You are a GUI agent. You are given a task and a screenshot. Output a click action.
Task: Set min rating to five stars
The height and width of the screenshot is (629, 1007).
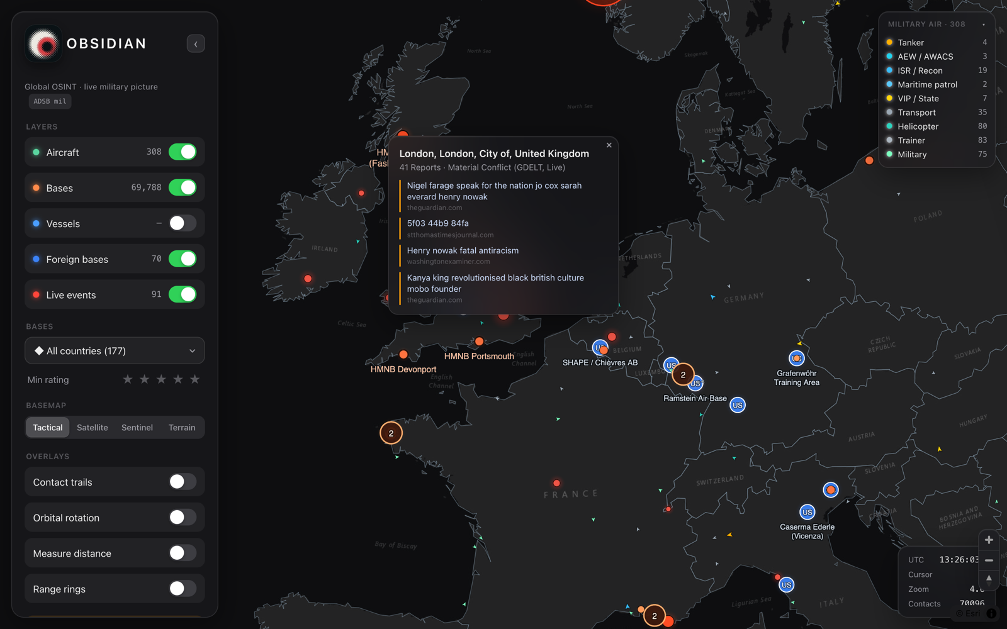click(x=194, y=379)
